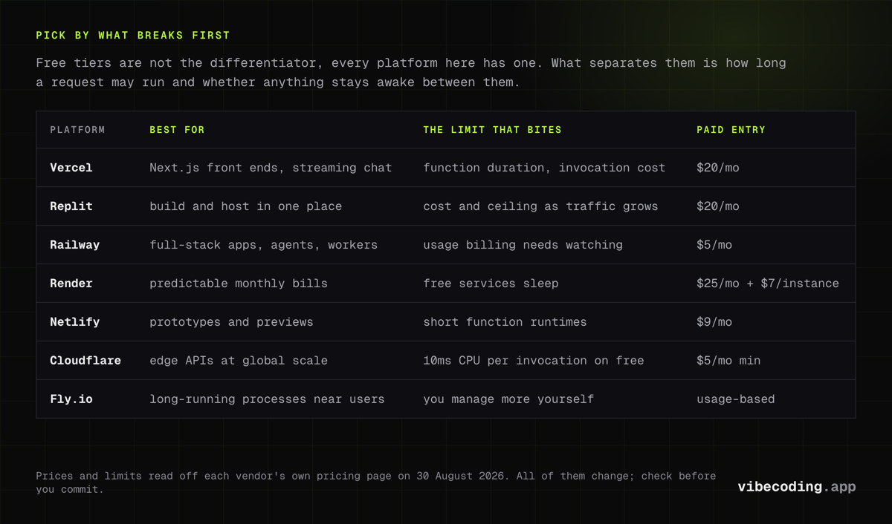Click 'cost and ceiling as traffic grows'
This screenshot has width=892, height=524.
pos(540,206)
